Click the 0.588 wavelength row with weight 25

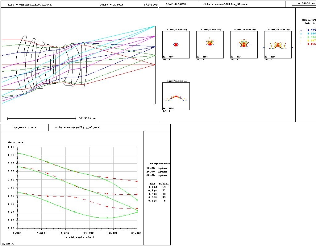pos(157,197)
